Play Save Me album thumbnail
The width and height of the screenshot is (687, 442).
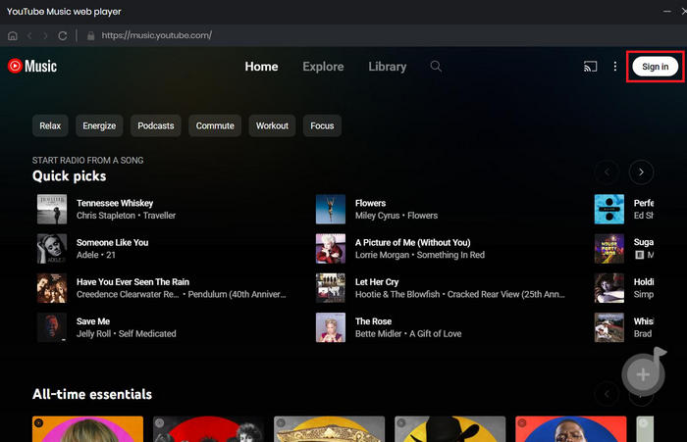52,327
